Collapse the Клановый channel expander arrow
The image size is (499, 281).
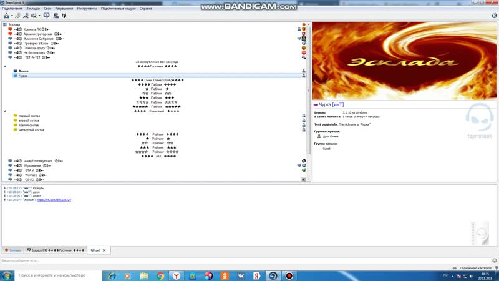coord(5,111)
